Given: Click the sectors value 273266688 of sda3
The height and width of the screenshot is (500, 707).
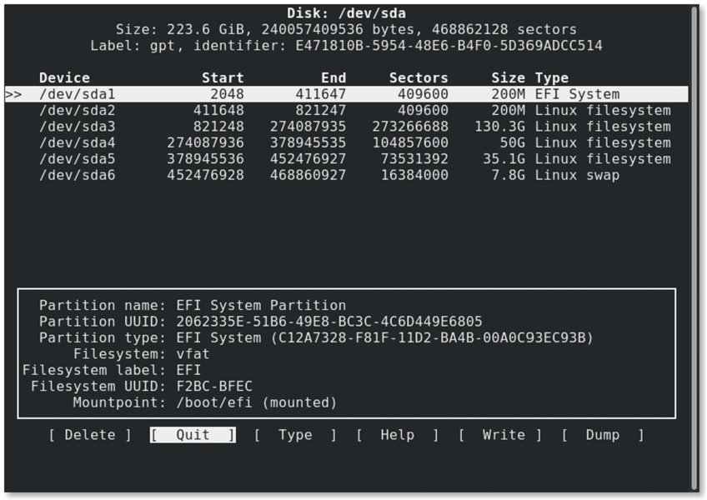Looking at the screenshot, I should point(410,126).
